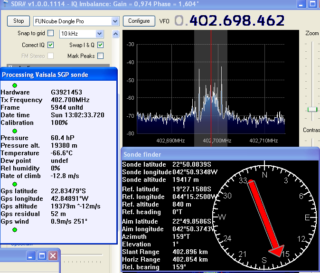Screen dimensions: 320x273
Task: Uncheck the Correct IQ checkbox
Action: click(51, 45)
